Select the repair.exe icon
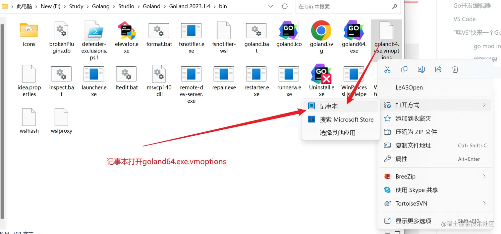Screen dimensions: 501x234 coord(224,74)
